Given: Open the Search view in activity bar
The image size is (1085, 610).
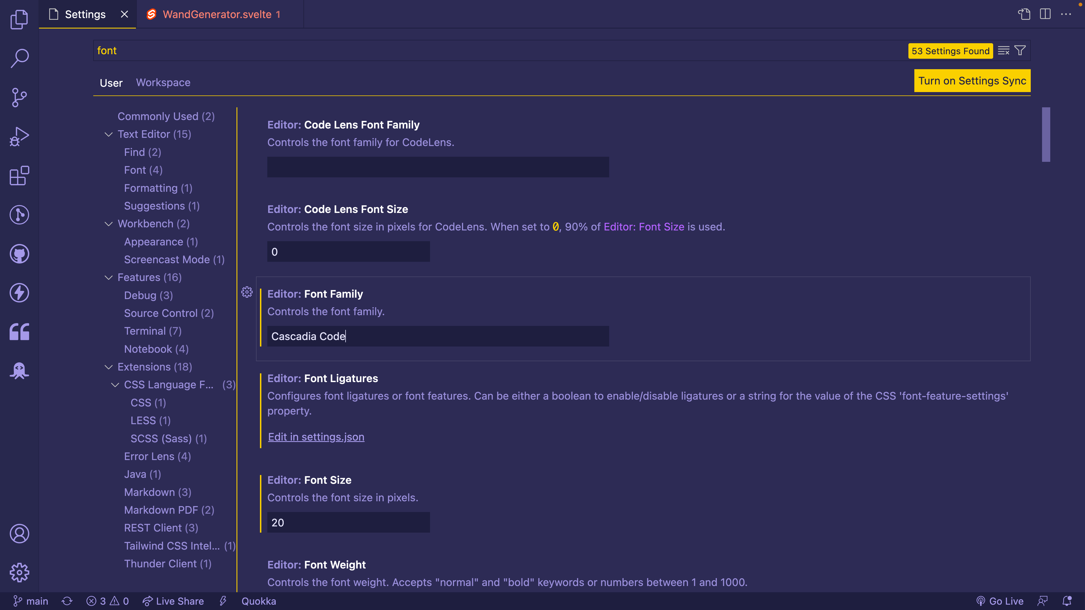Looking at the screenshot, I should pos(19,58).
